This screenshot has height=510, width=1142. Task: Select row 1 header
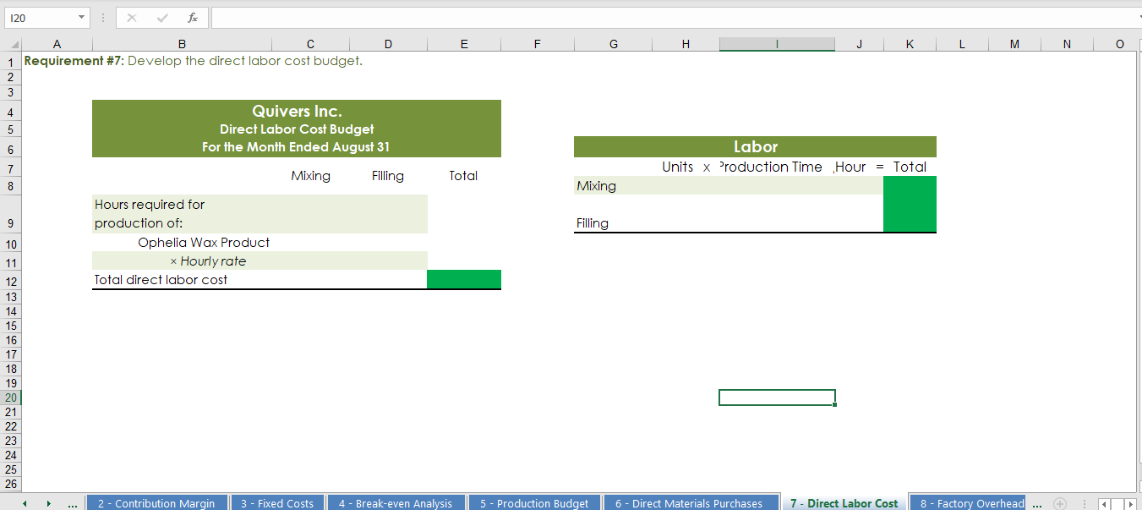(10, 61)
